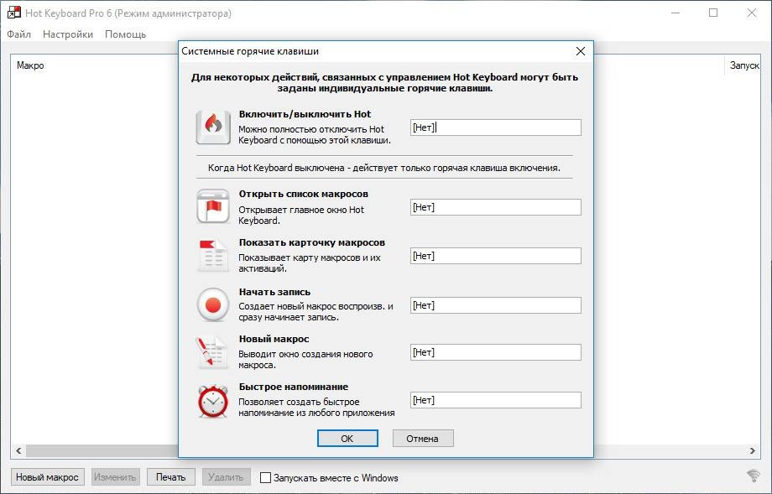
Task: Open the Файл menu
Action: coord(18,34)
